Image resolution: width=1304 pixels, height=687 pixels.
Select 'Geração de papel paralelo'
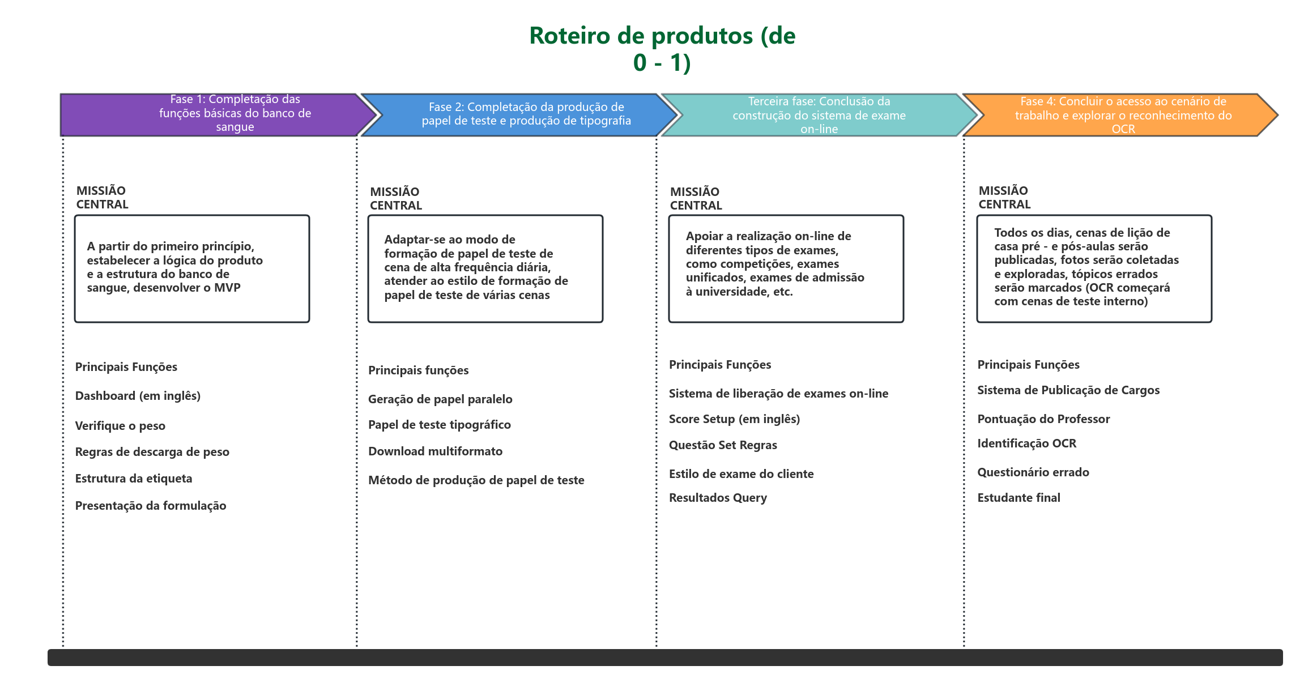pyautogui.click(x=440, y=399)
